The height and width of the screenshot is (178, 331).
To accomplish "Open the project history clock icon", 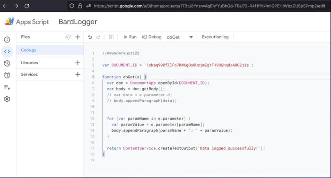I will [x=7, y=63].
